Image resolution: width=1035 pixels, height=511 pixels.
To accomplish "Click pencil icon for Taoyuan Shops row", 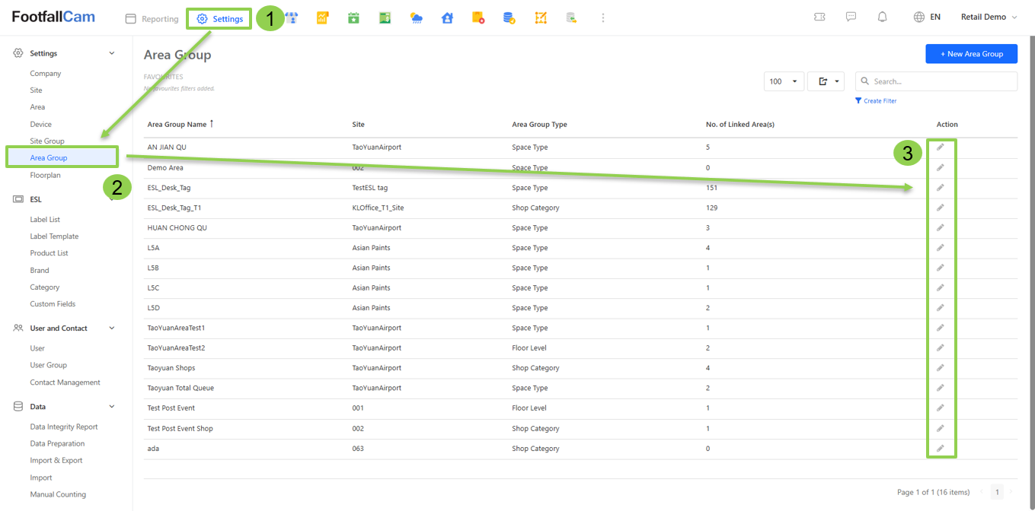I will (940, 368).
